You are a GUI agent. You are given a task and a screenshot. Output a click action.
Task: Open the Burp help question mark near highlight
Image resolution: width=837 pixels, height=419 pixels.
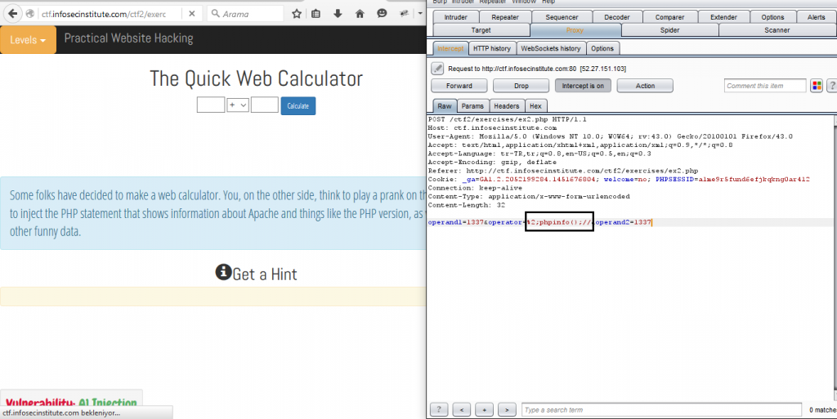pos(831,86)
